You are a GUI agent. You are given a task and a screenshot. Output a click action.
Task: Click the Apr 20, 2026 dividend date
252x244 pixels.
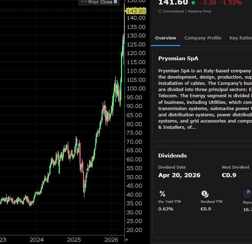point(179,175)
